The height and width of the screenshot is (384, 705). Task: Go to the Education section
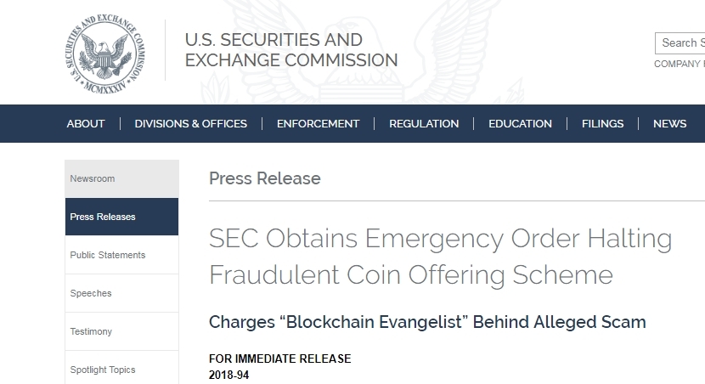[520, 124]
